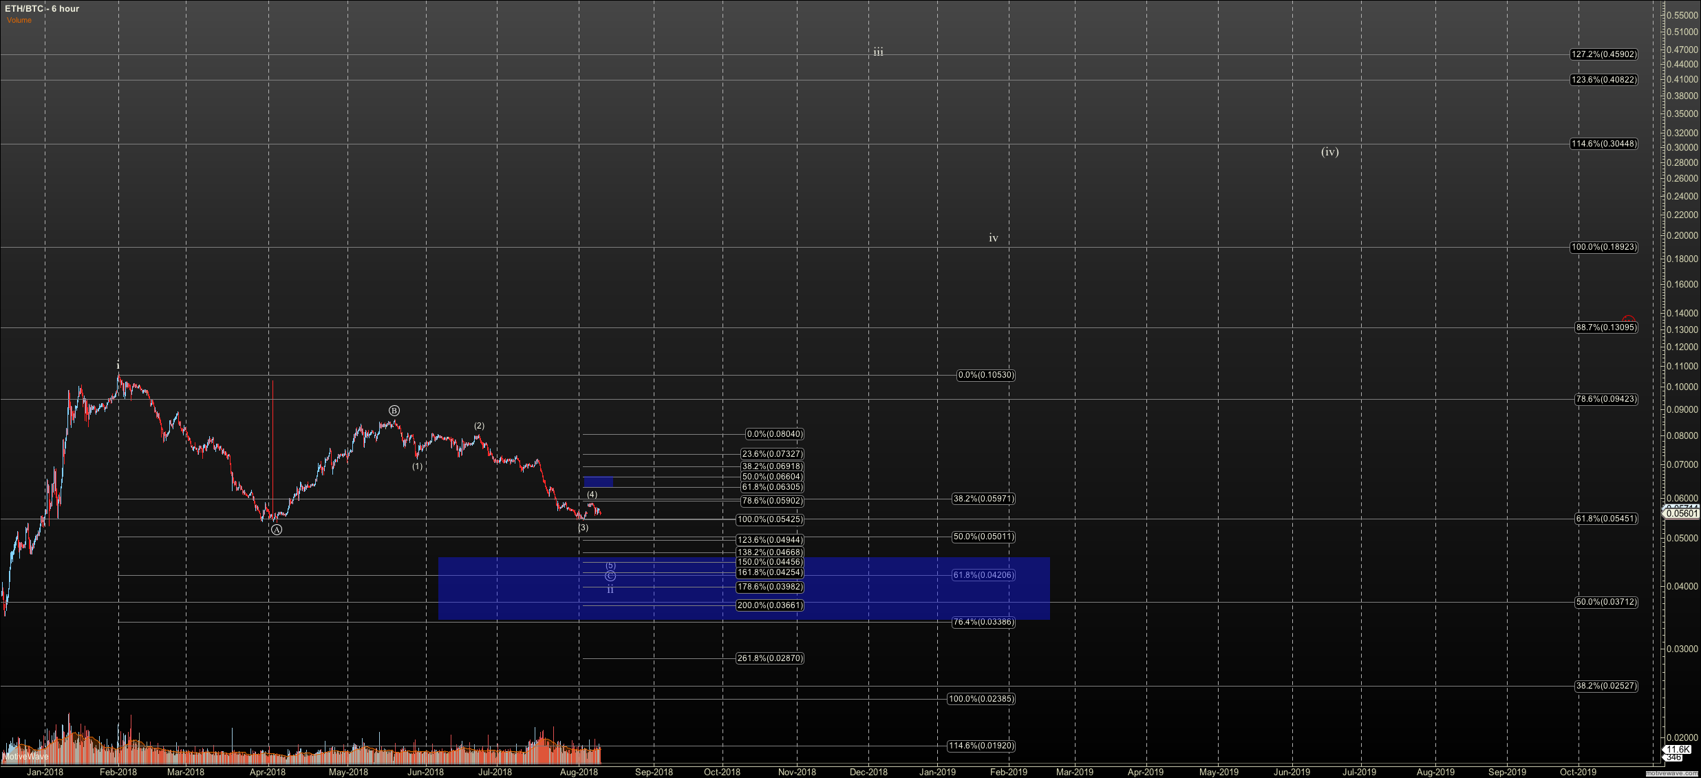This screenshot has width=1701, height=778.
Task: Select the 38.2%(0.02527) retracement label
Action: point(1606,686)
